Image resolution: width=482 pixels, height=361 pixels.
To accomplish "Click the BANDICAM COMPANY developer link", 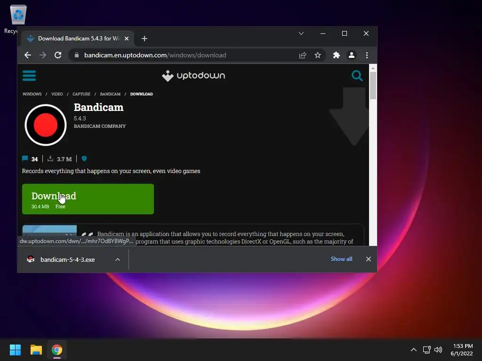I will pyautogui.click(x=100, y=126).
